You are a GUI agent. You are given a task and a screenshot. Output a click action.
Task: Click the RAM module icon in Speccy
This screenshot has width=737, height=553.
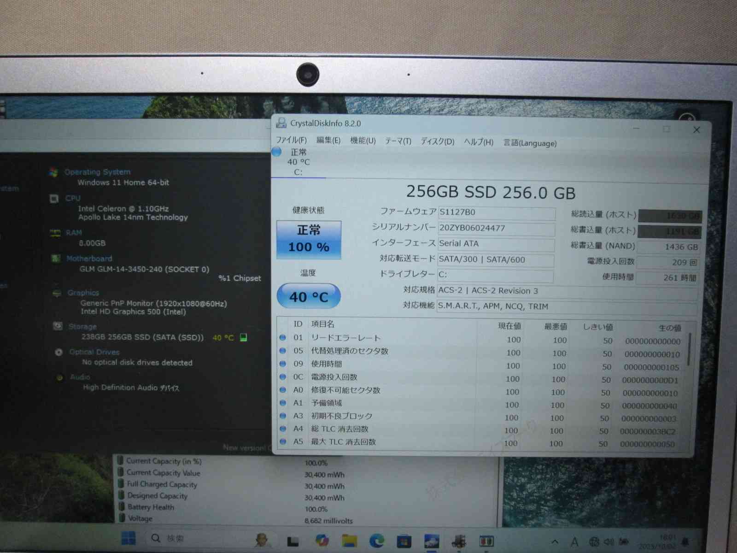point(55,233)
